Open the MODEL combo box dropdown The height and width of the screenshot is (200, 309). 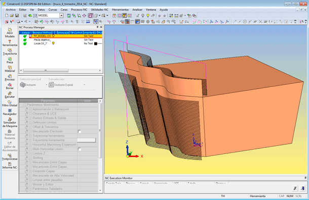61,16
